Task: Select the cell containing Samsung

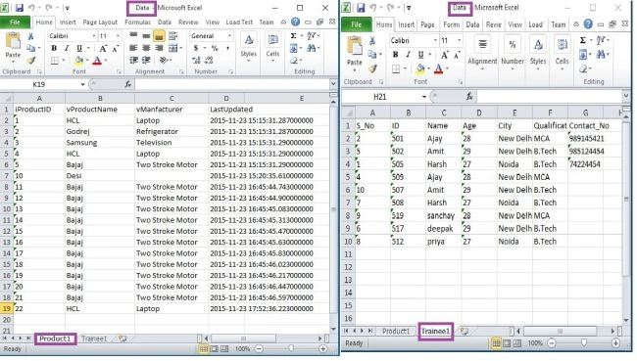Action: point(100,143)
